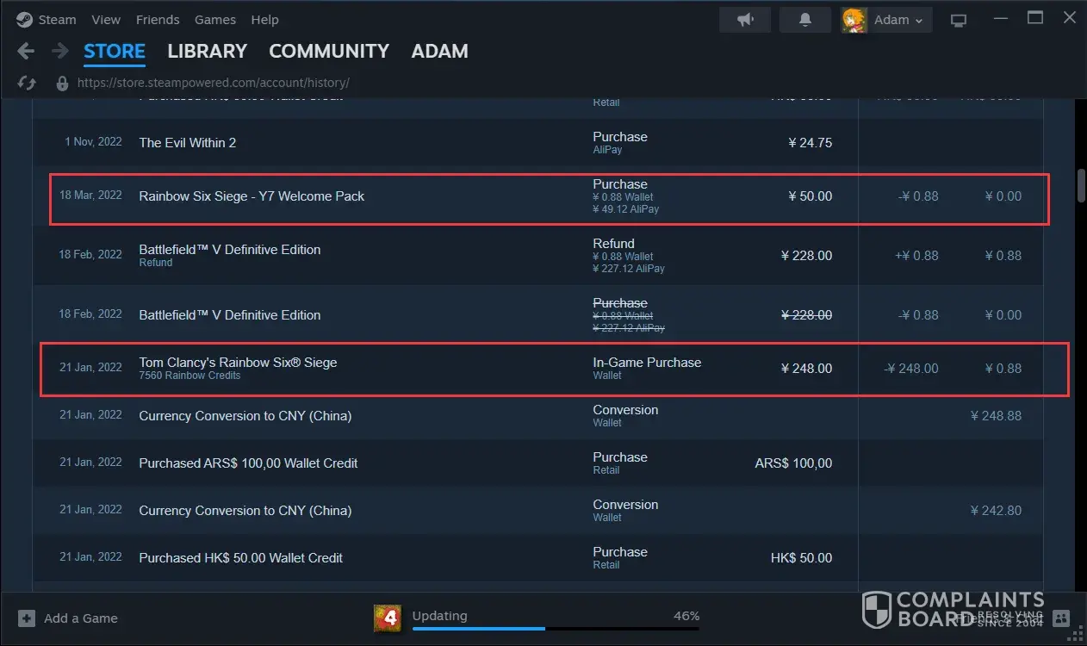Viewport: 1087px width, 646px height.
Task: Switch to the COMMUNITY tab
Action: [329, 52]
